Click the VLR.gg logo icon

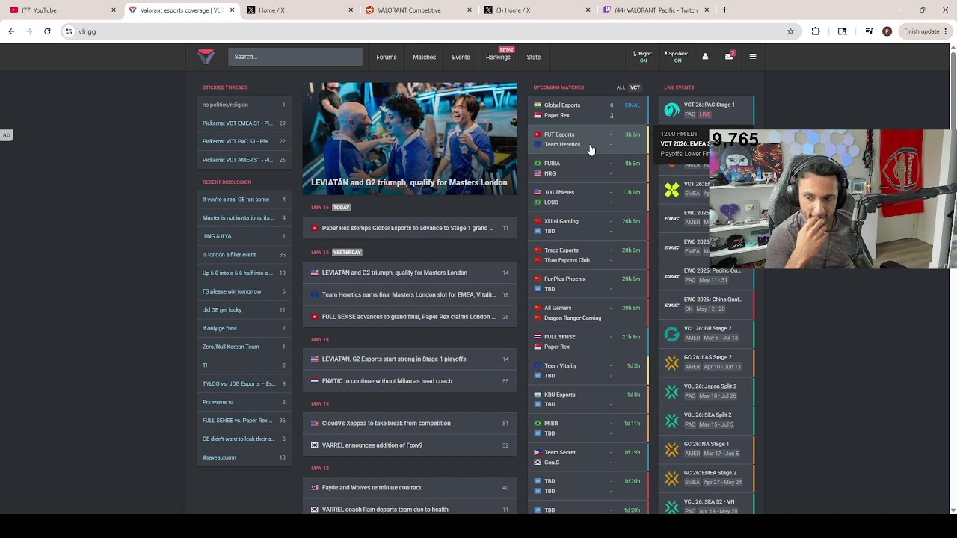pyautogui.click(x=206, y=57)
